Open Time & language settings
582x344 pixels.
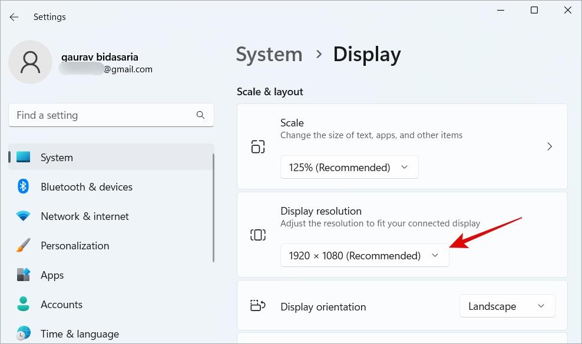click(111, 333)
